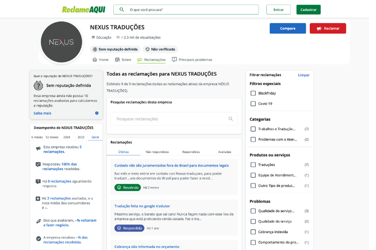Switch to the Respondidas tab
This screenshot has height=250, width=376.
pos(191,152)
